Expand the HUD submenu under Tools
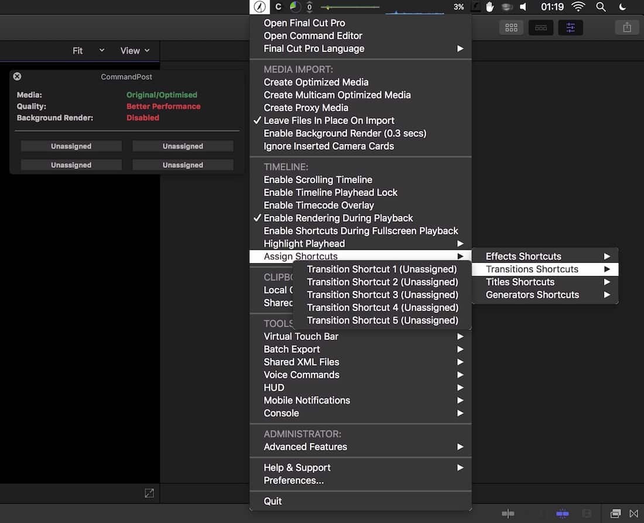 pyautogui.click(x=361, y=387)
